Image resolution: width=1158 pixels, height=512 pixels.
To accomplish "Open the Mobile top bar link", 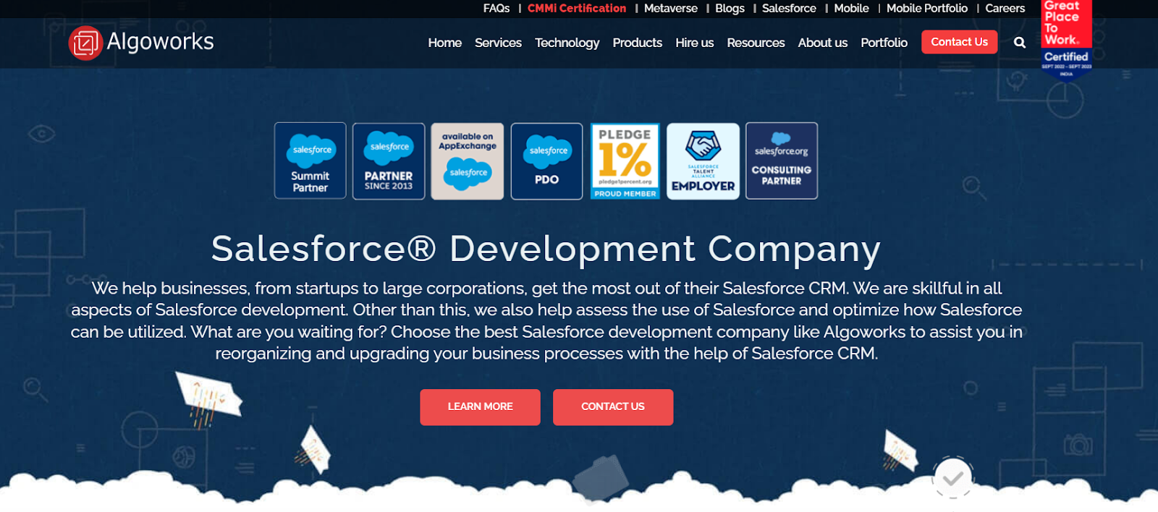I will click(x=851, y=8).
